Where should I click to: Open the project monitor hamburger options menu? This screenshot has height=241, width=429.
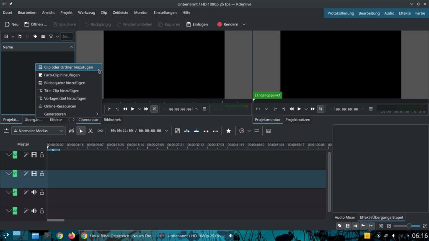pyautogui.click(x=371, y=109)
